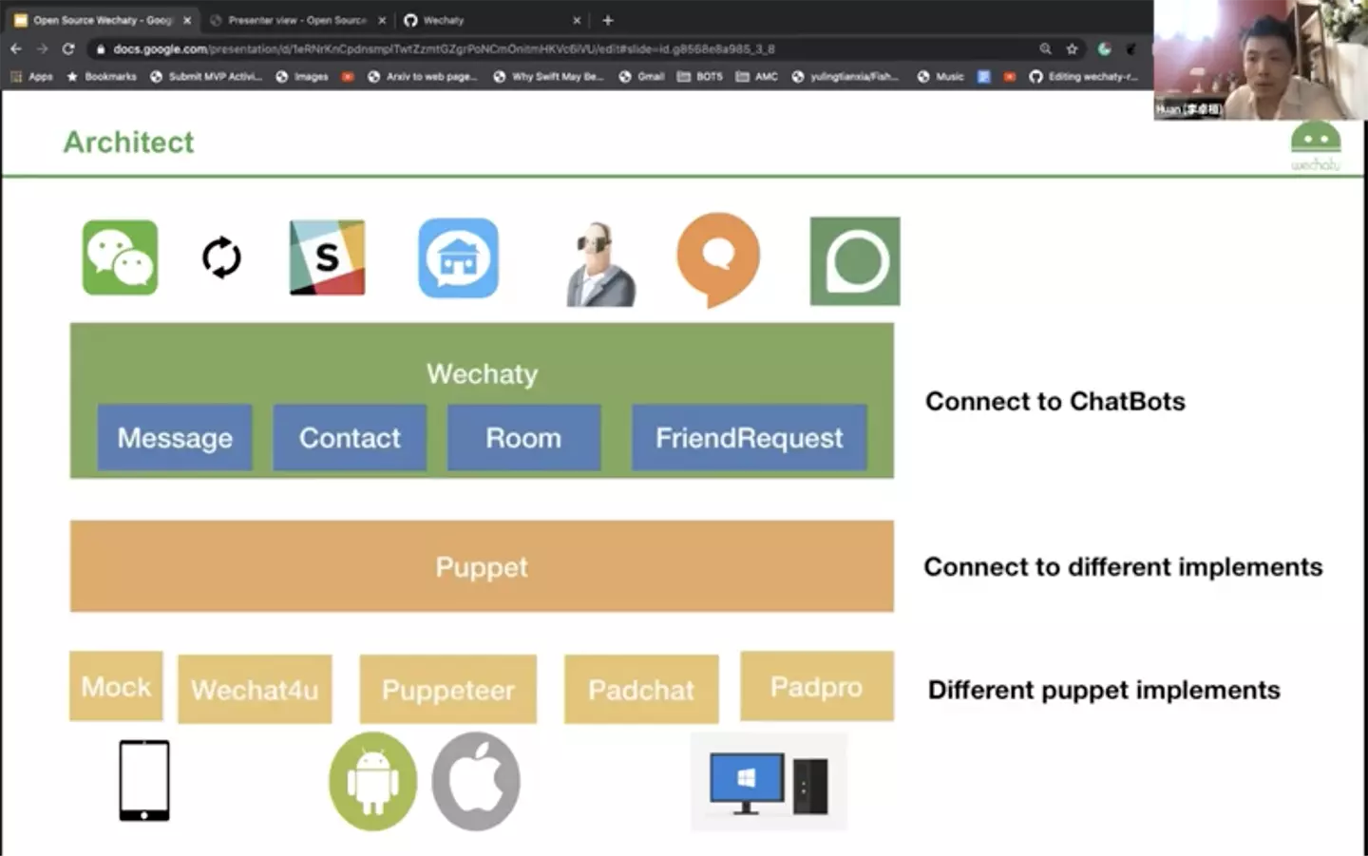Close the Wechaty GitHub tab
Viewport: 1368px width, 856px height.
(x=577, y=20)
